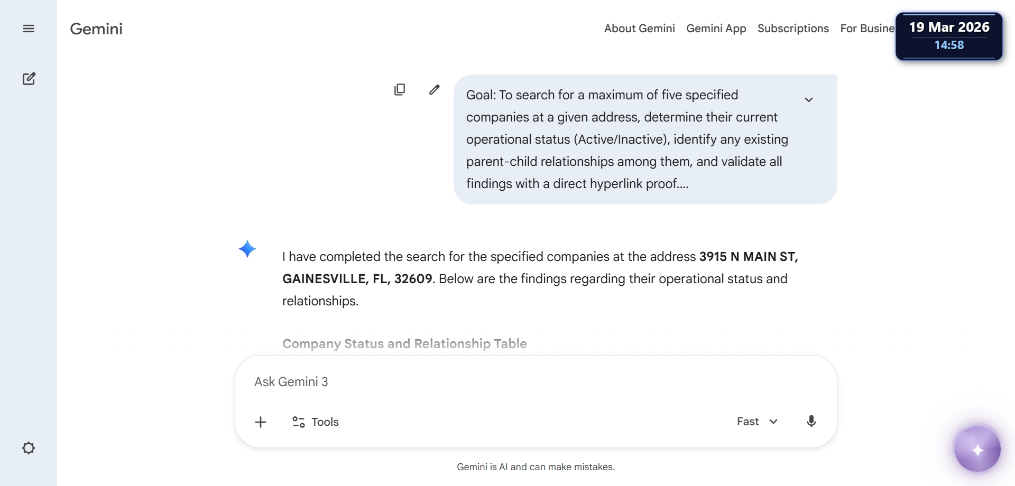Screen dimensions: 1015x486
Task: Start a new chat via the compose icon
Action: [x=29, y=79]
